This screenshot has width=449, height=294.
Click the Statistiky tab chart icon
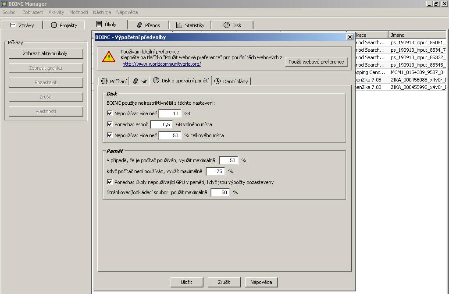[179, 25]
